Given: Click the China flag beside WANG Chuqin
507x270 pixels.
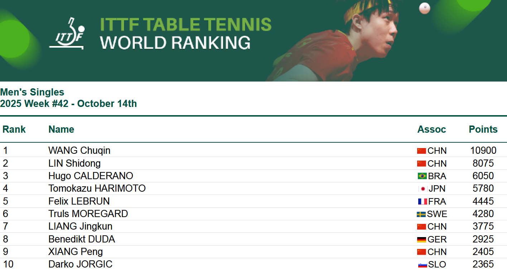Looking at the screenshot, I should (421, 151).
